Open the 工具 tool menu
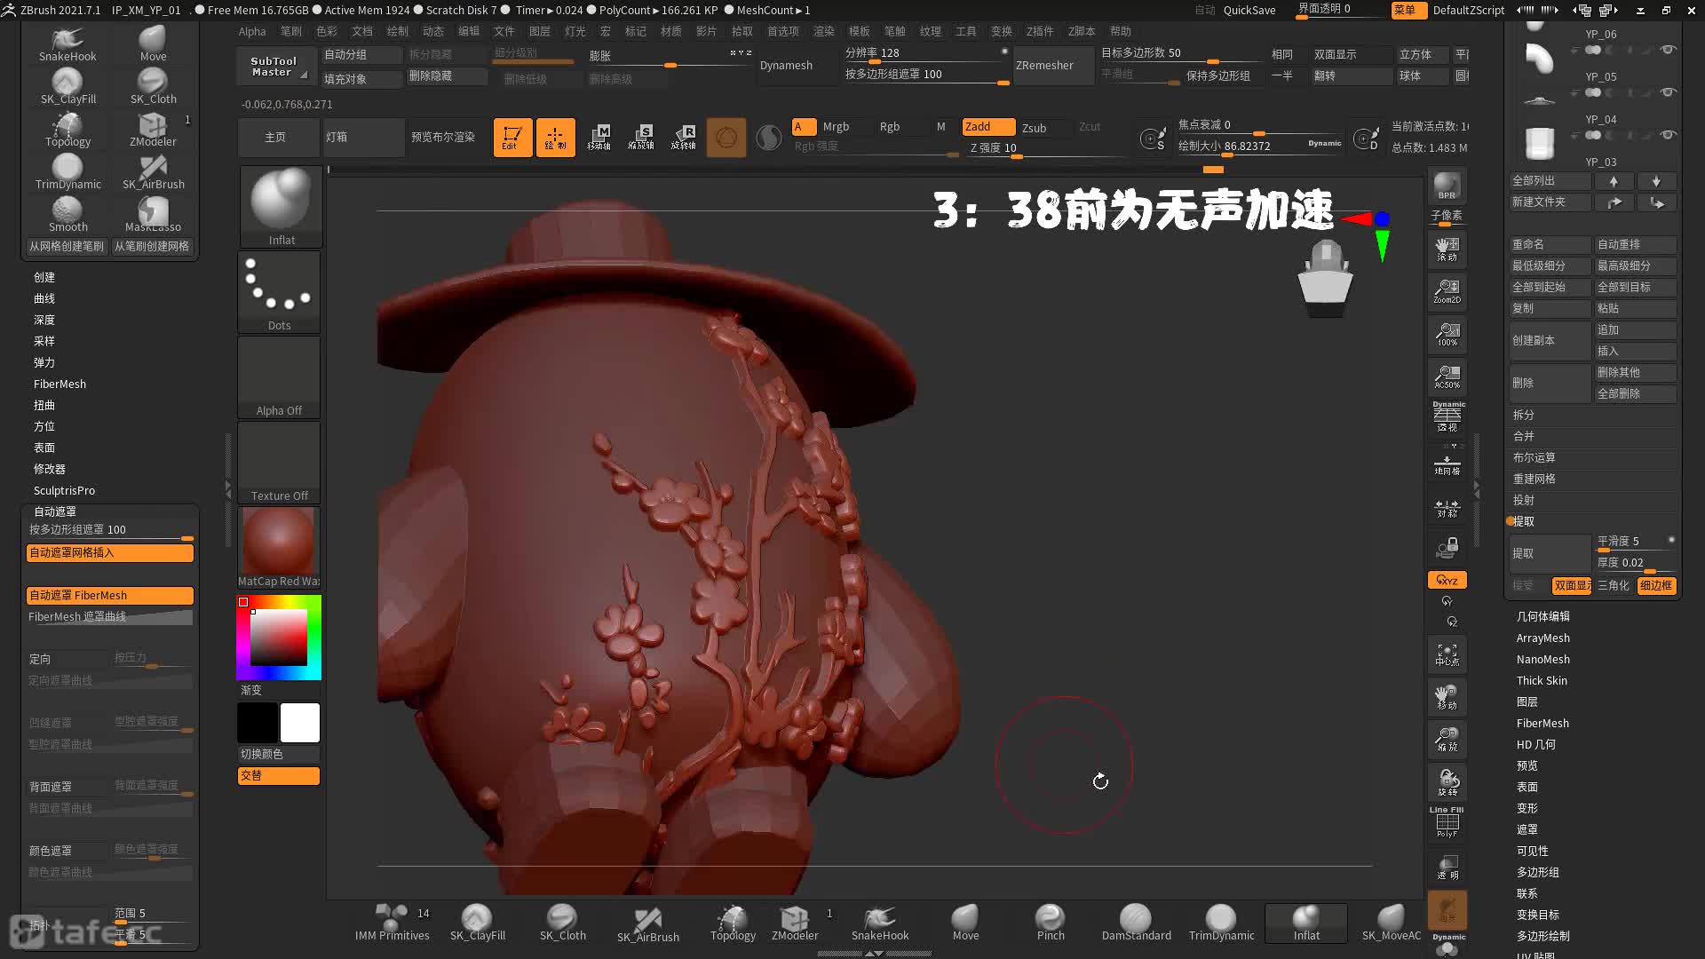 click(x=965, y=31)
